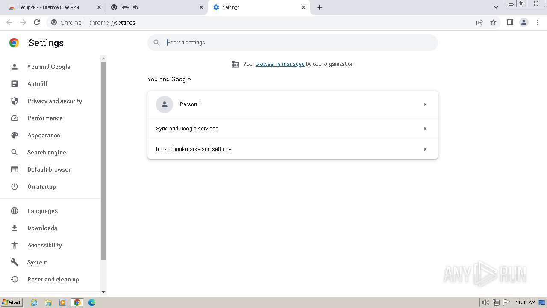The height and width of the screenshot is (308, 547).
Task: Select the Downloads arrow icon
Action: 15,228
